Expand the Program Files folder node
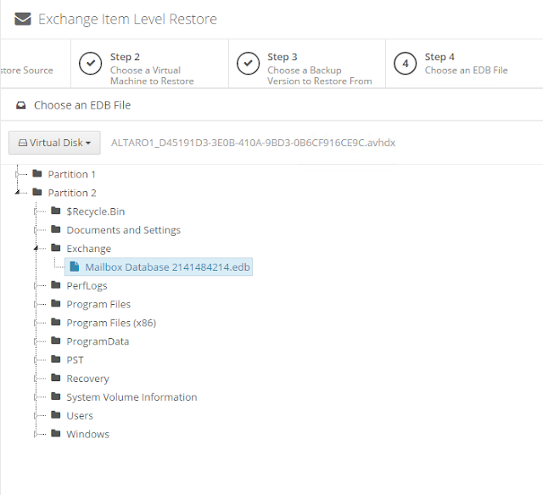Viewport: 543px width, 495px height. pos(36,304)
